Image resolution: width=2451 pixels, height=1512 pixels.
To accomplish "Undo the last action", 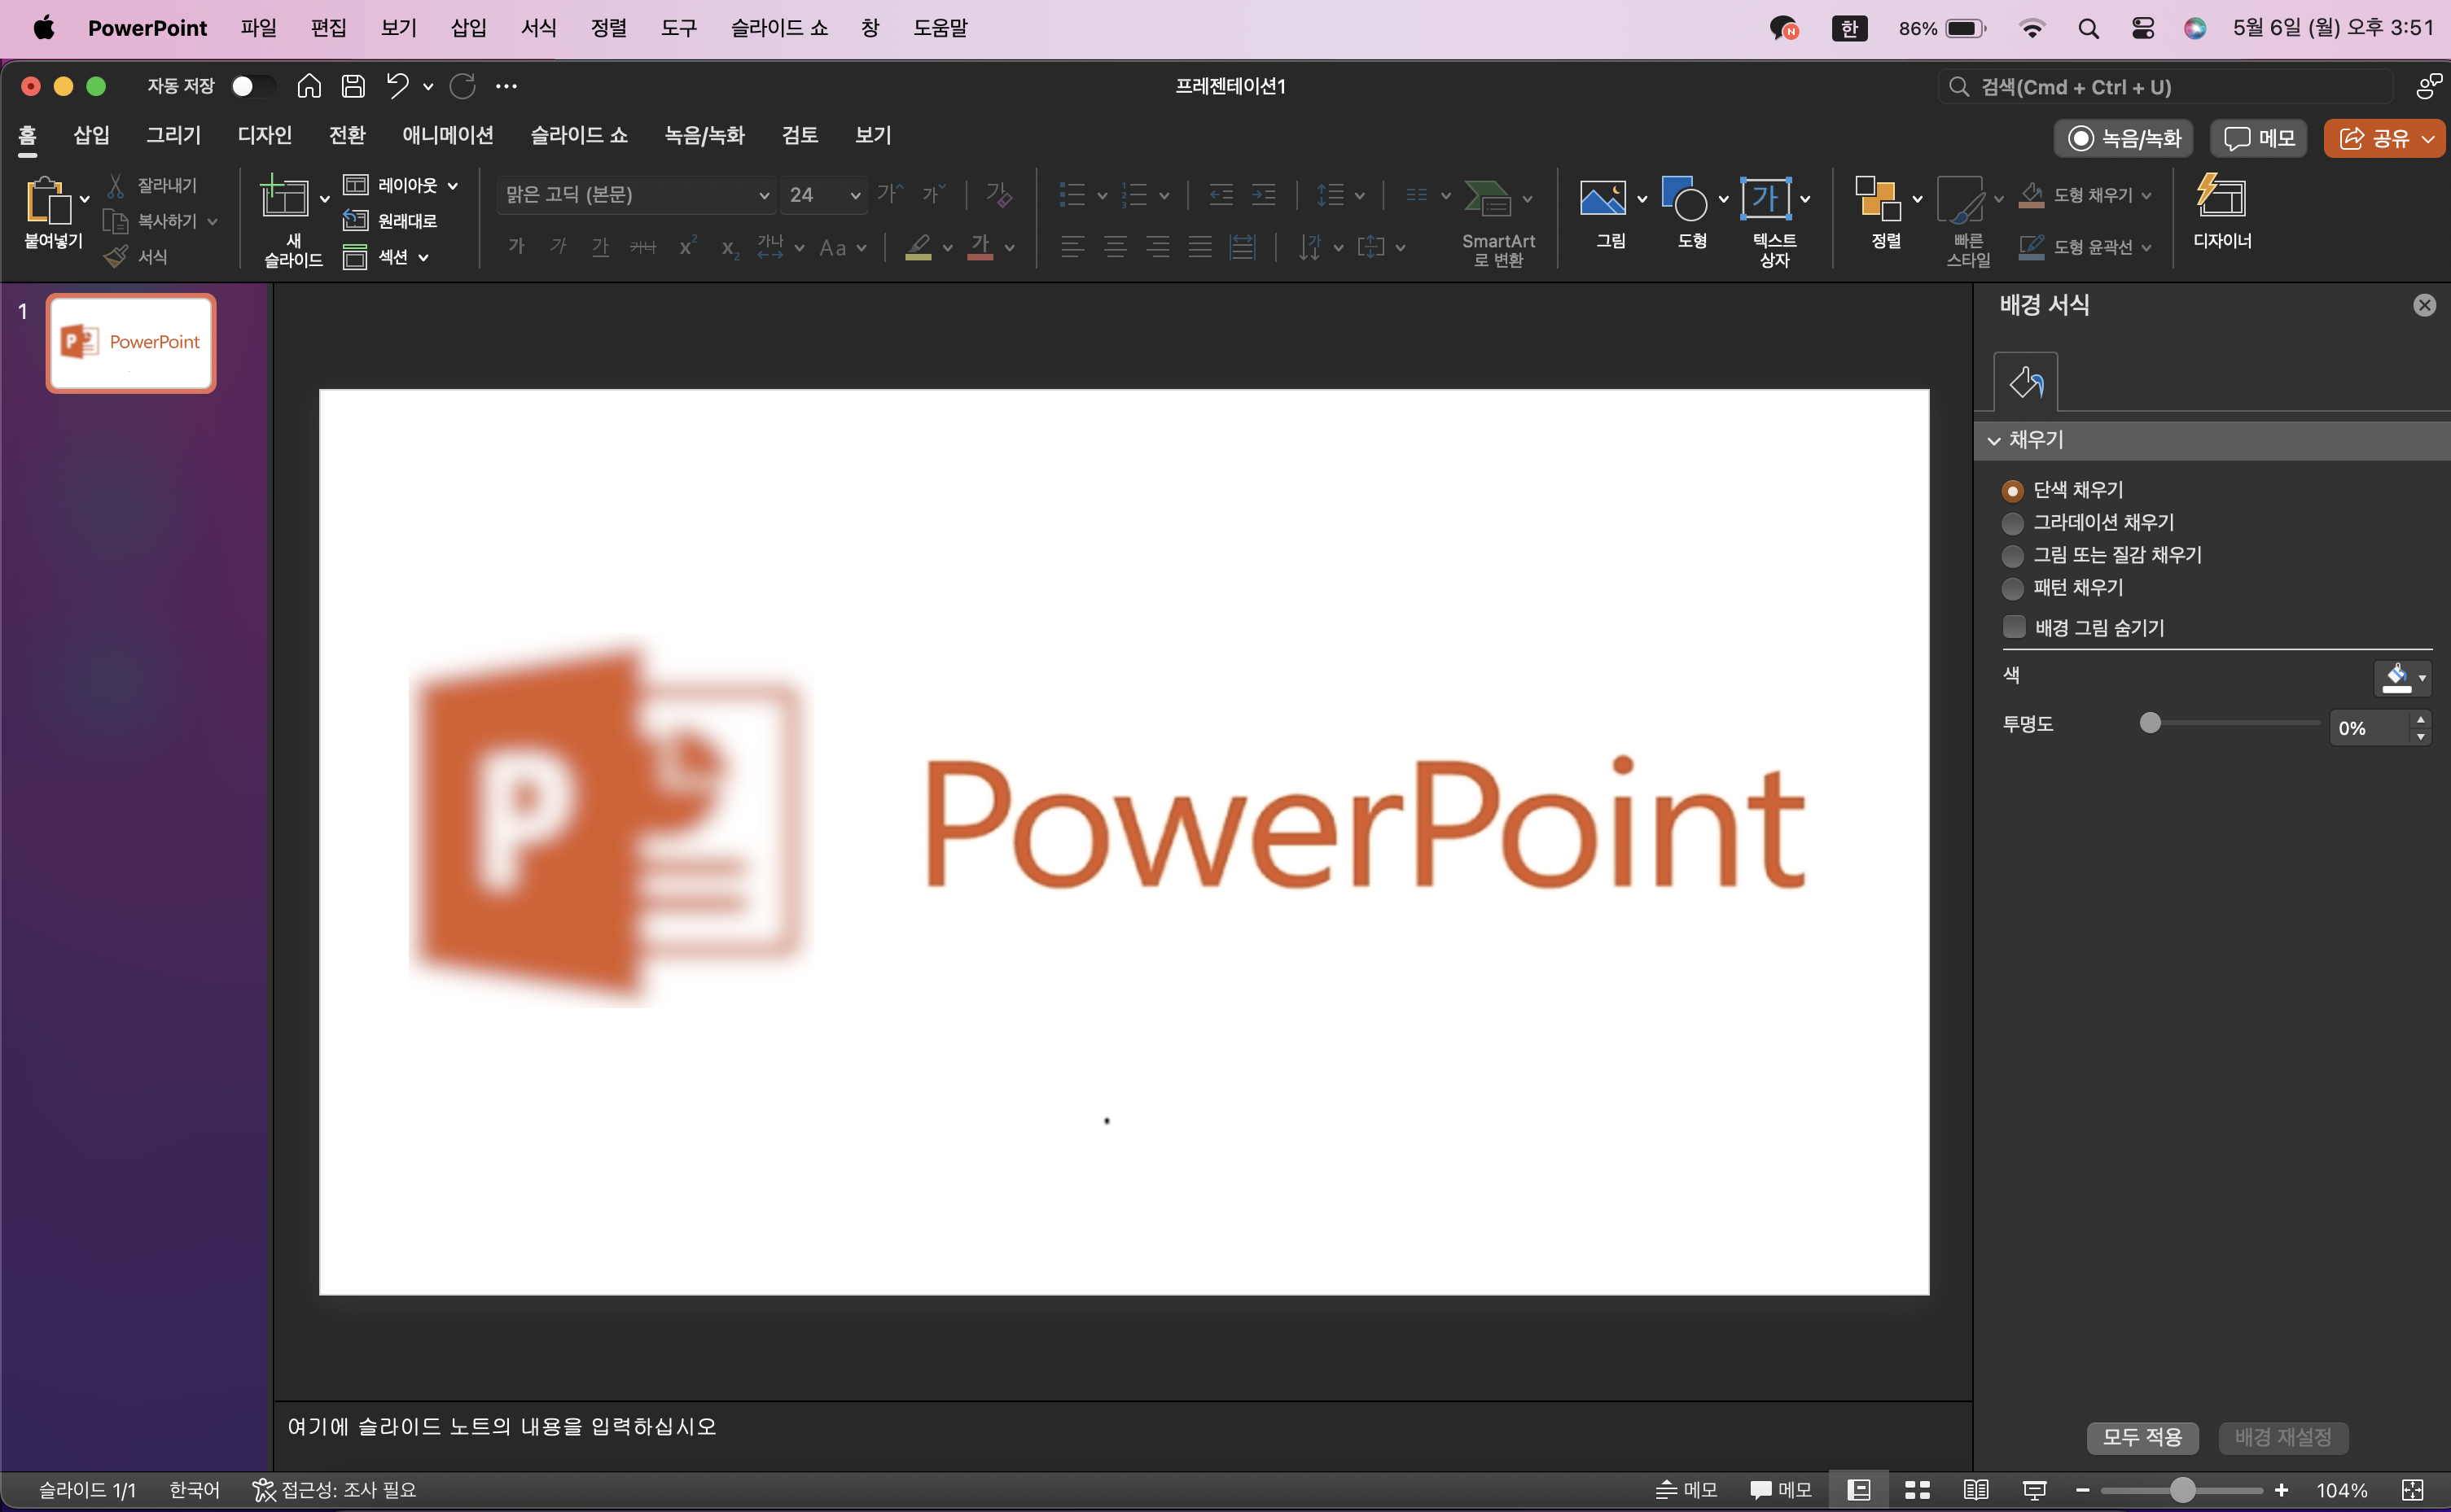I will [398, 86].
